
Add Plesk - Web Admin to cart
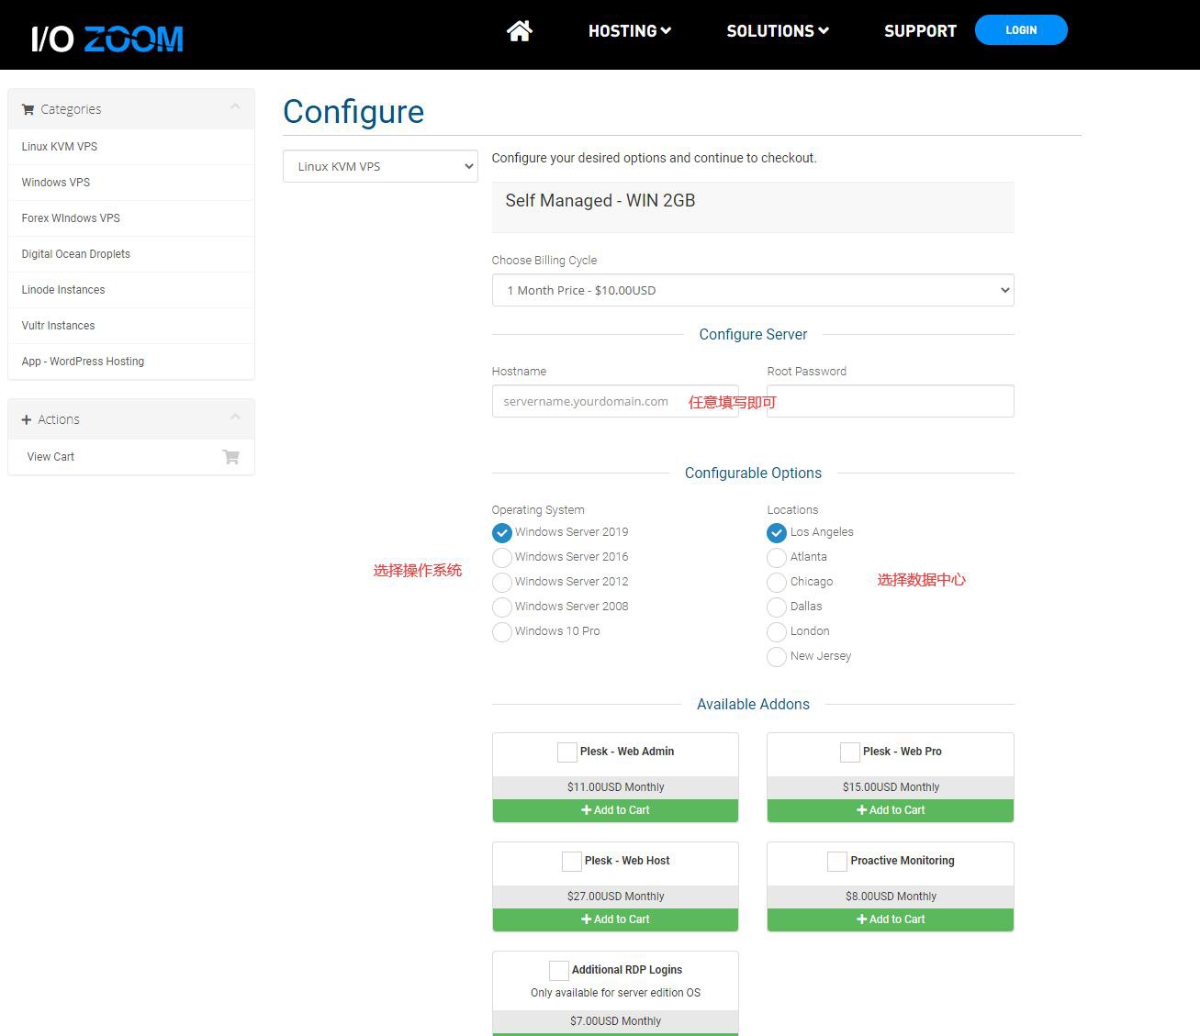pos(615,810)
